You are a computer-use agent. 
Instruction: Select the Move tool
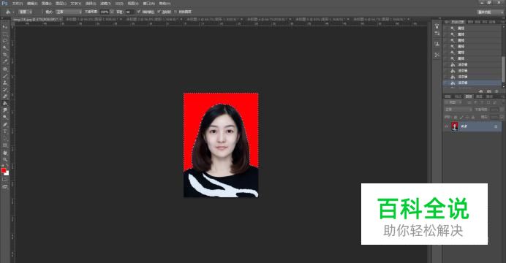5,27
